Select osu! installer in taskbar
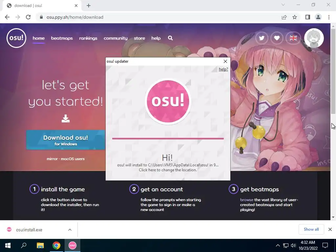336x252 pixels. 73,245
